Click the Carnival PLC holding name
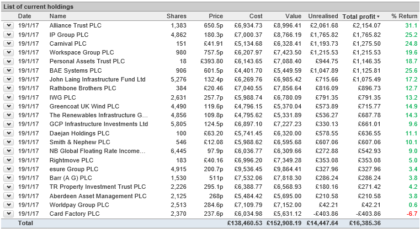 [68, 43]
